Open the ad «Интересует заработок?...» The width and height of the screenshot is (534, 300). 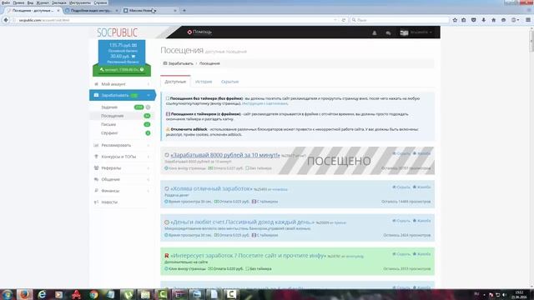[x=248, y=256]
